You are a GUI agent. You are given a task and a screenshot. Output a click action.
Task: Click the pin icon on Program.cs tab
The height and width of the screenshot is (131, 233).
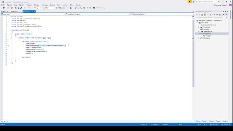[x=32, y=12]
